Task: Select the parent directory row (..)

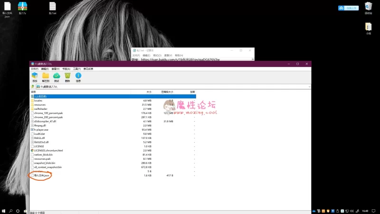Action: 113,97
